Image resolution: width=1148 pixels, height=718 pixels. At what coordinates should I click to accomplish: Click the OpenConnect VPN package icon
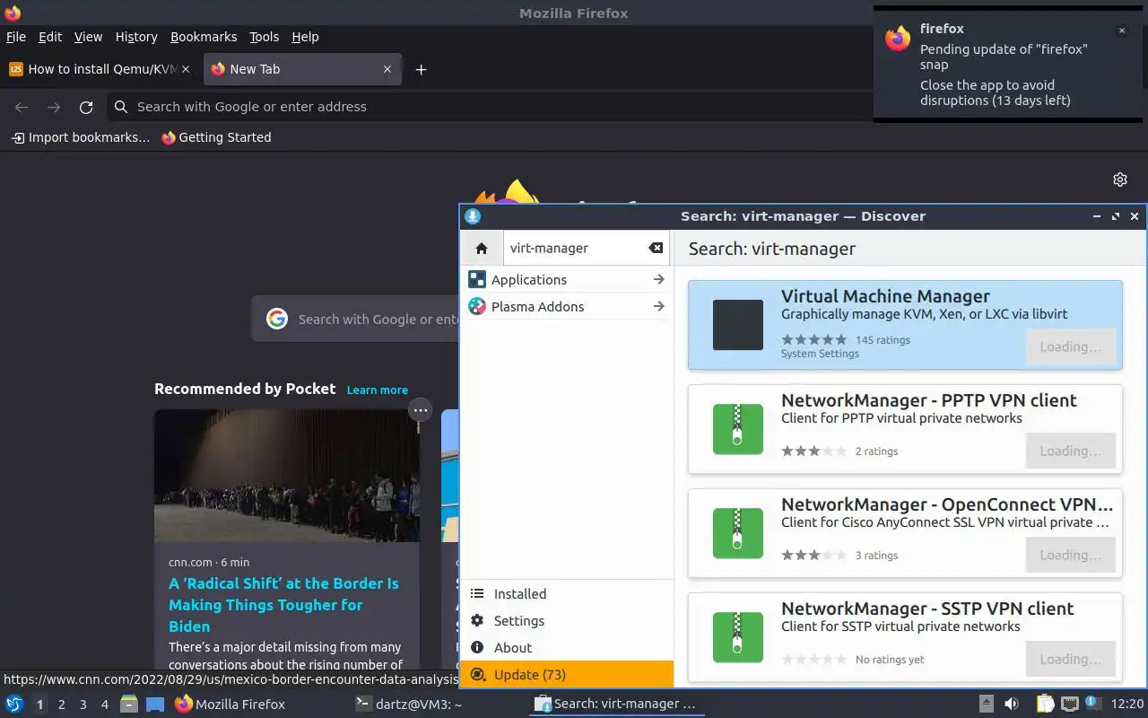click(x=738, y=533)
